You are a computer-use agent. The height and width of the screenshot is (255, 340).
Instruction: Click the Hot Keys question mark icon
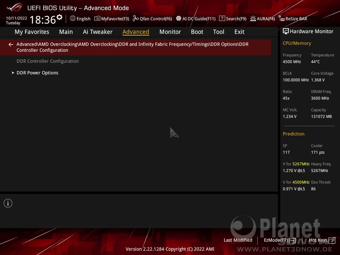[332, 240]
